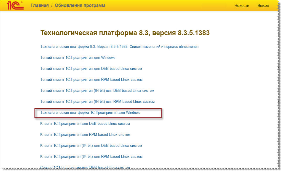
Task: Open Сервер 1С:Предприятия для DEB-based Linux-систем
Action: [x=85, y=167]
